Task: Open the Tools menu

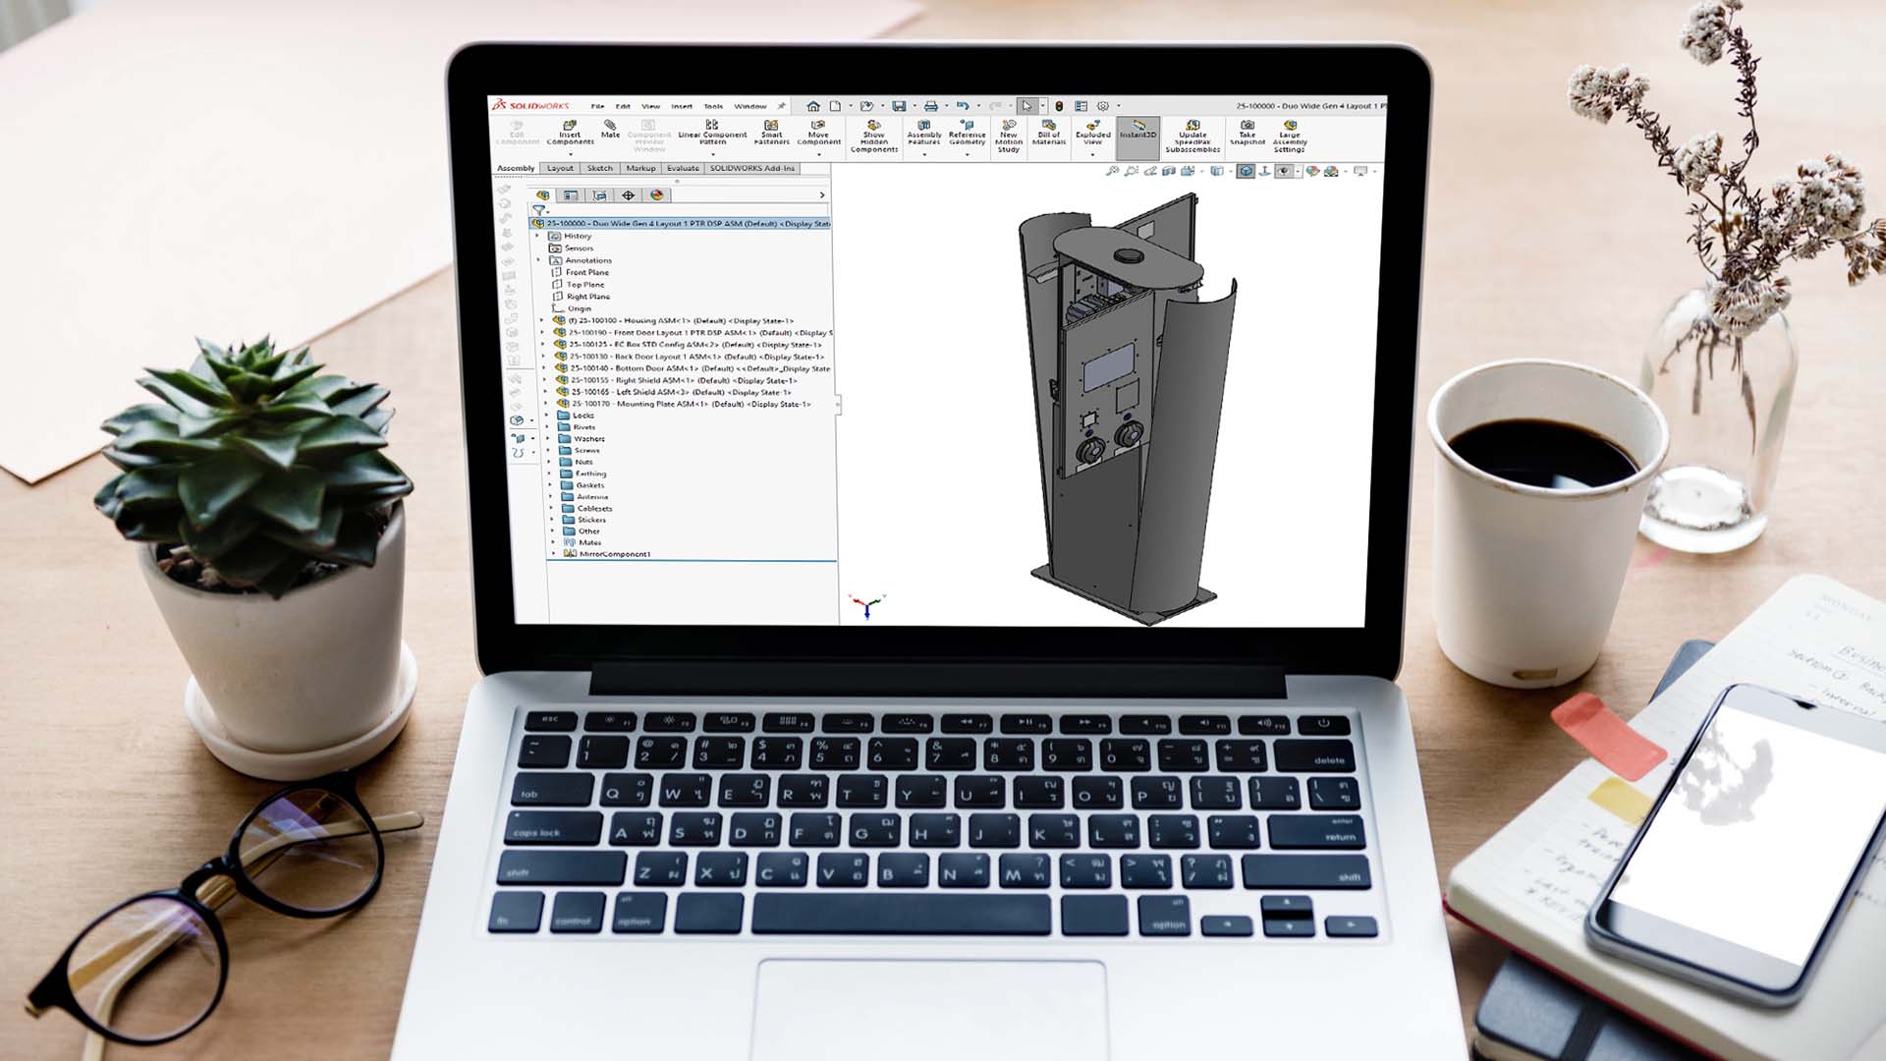Action: tap(713, 106)
